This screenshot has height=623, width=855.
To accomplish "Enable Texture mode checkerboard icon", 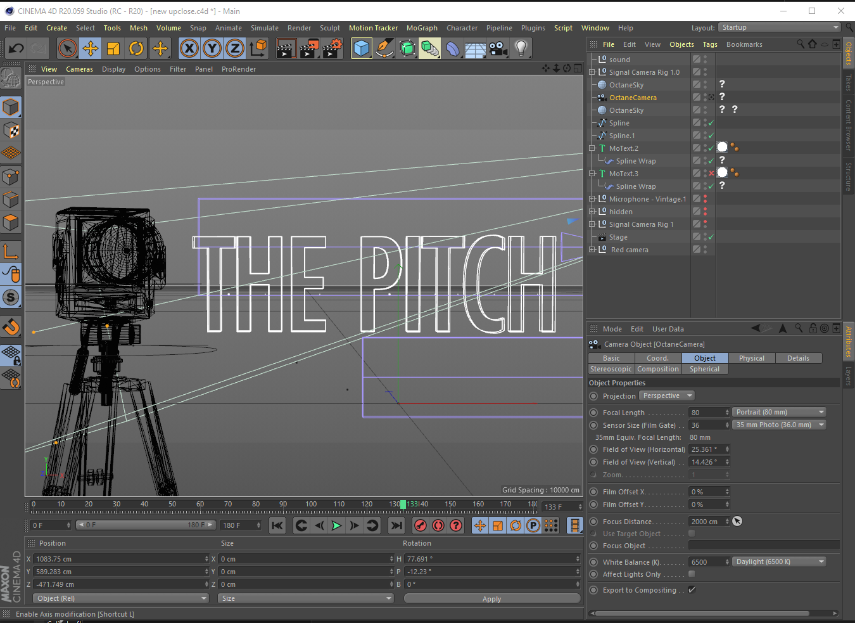I will 11,131.
